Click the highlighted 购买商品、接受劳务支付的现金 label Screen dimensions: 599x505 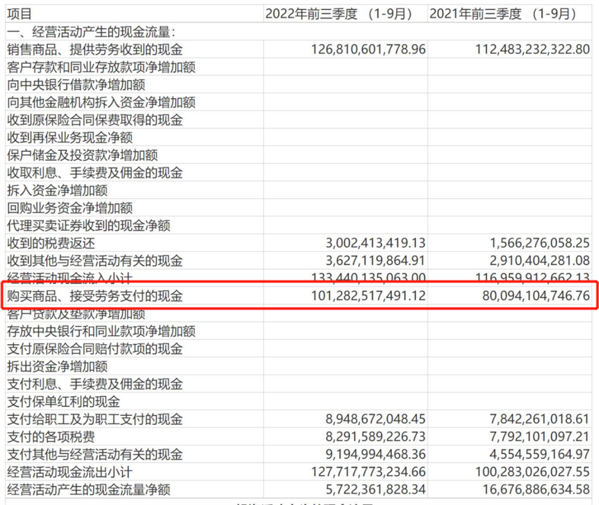pyautogui.click(x=94, y=296)
